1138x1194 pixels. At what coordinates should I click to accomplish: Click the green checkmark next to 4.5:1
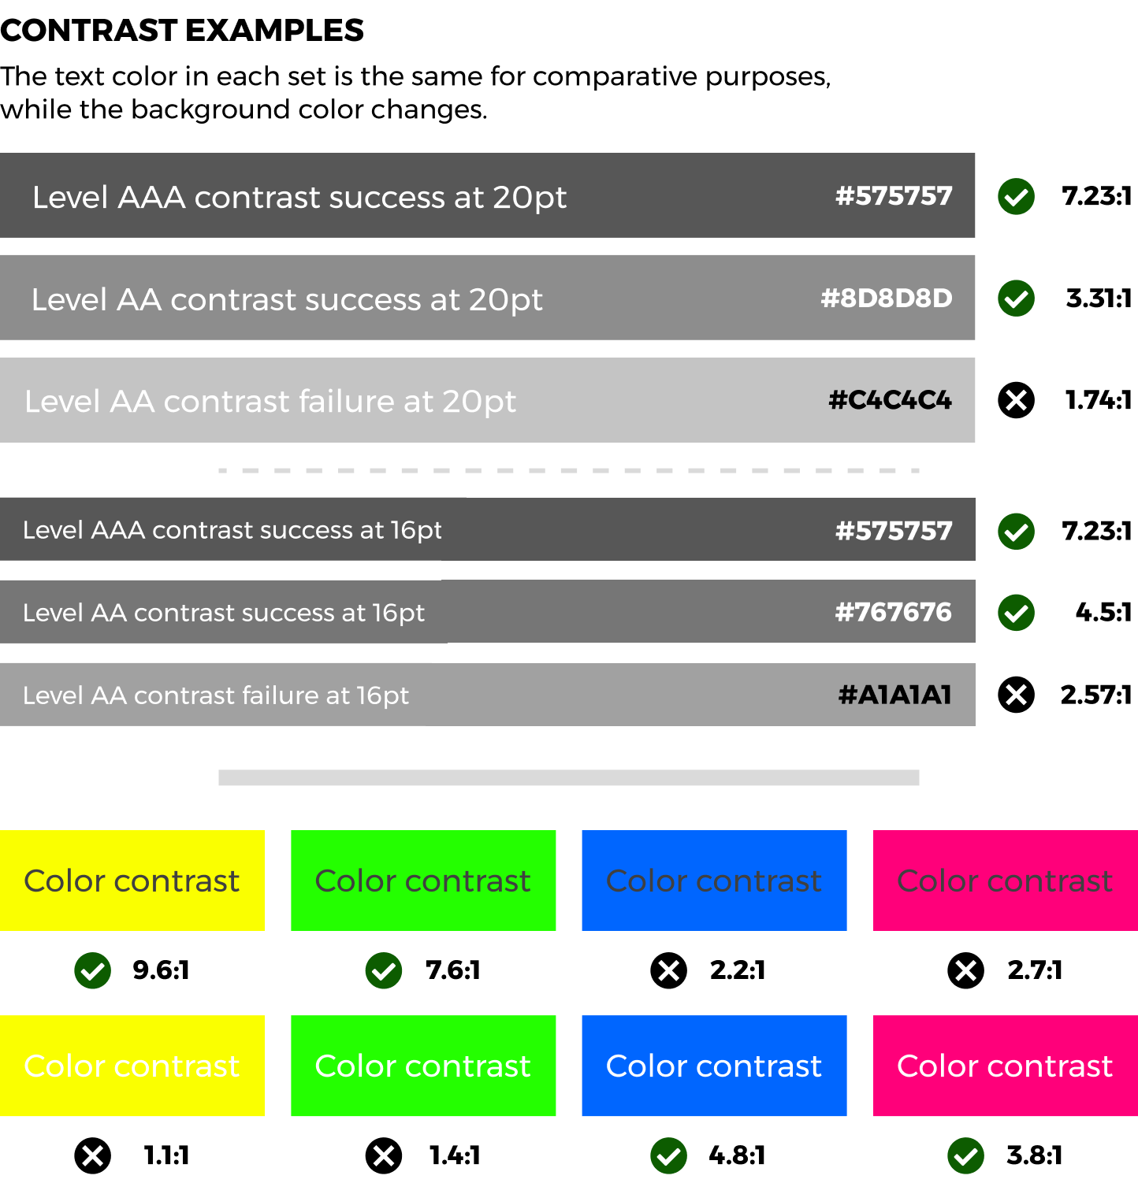coord(1017,612)
